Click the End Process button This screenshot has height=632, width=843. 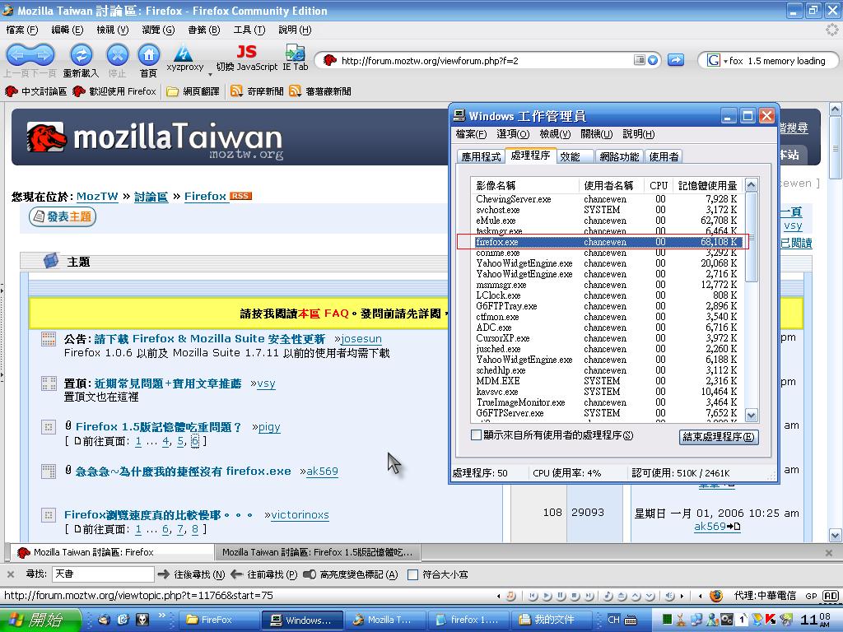pos(719,437)
